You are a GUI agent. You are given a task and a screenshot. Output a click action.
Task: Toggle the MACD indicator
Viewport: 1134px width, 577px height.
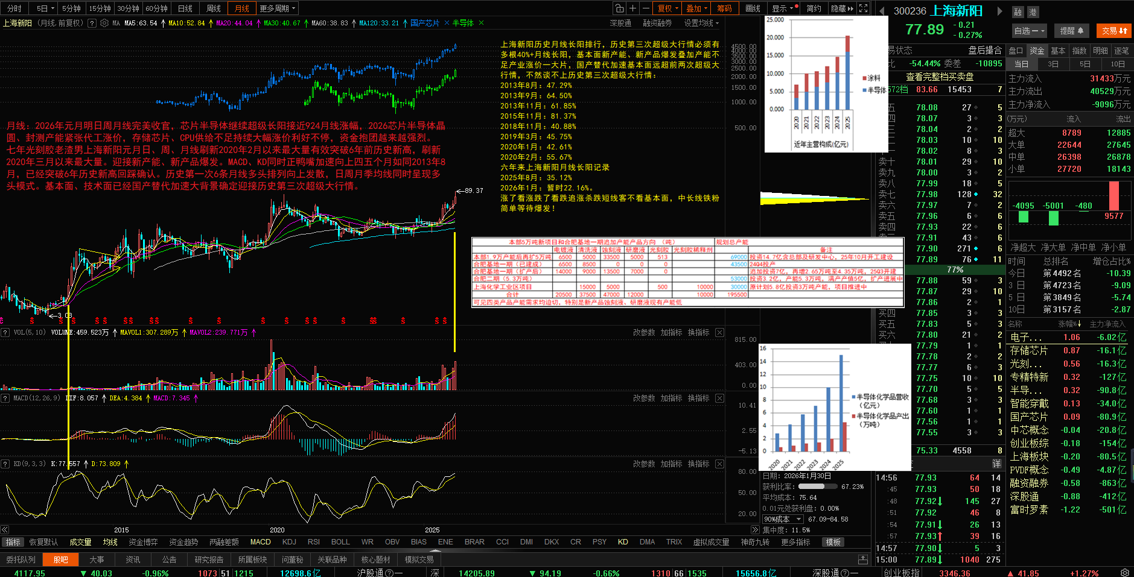[261, 542]
